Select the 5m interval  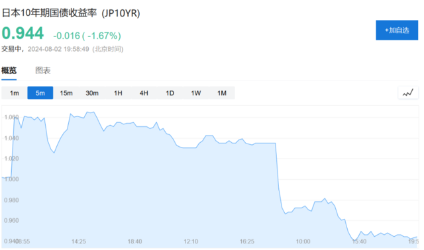tap(40, 93)
